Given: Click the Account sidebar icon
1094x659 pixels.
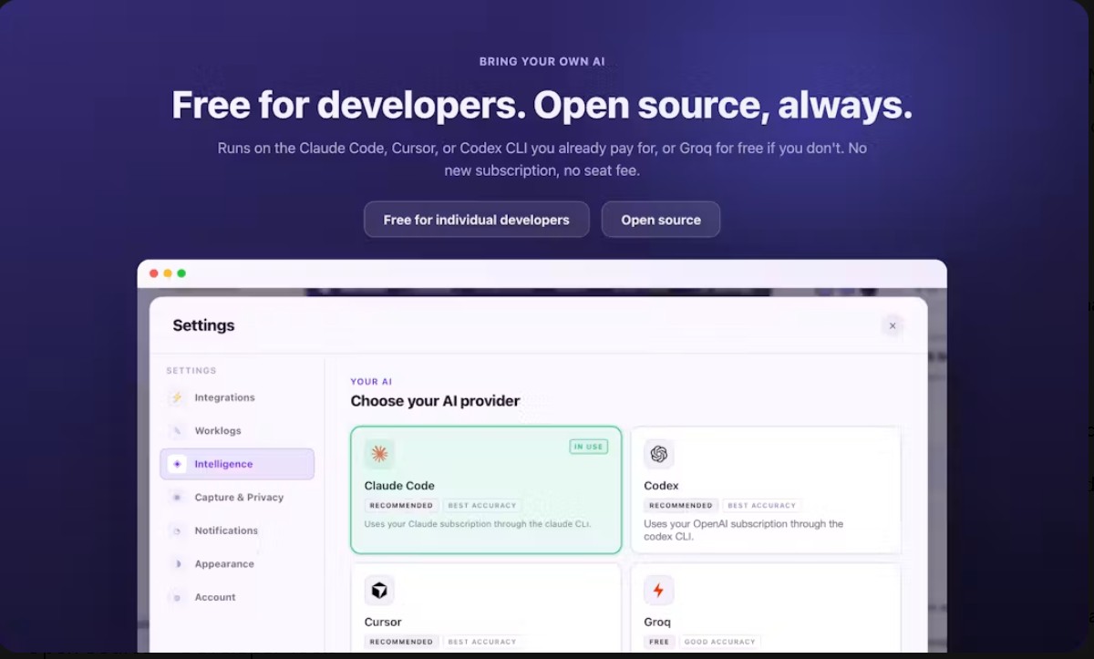Looking at the screenshot, I should tap(177, 597).
